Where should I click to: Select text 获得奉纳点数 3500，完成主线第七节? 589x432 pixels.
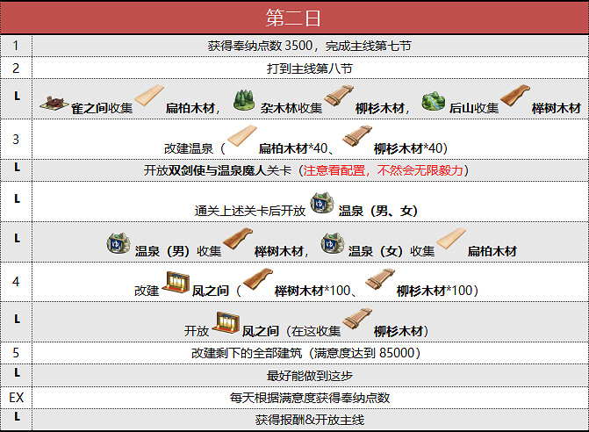click(310, 46)
